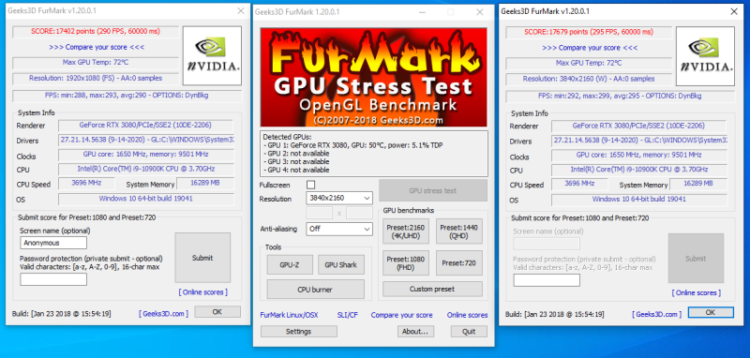Screen dimensions: 750x358
Task: Run the Preset:1440 QHD benchmark
Action: (x=459, y=231)
